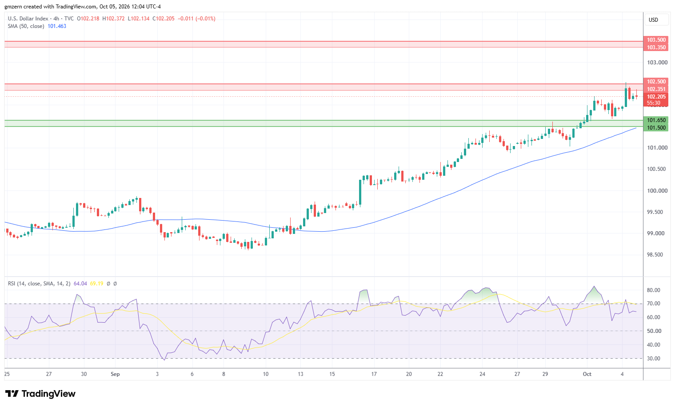Click the RSI value 64.04

point(80,284)
